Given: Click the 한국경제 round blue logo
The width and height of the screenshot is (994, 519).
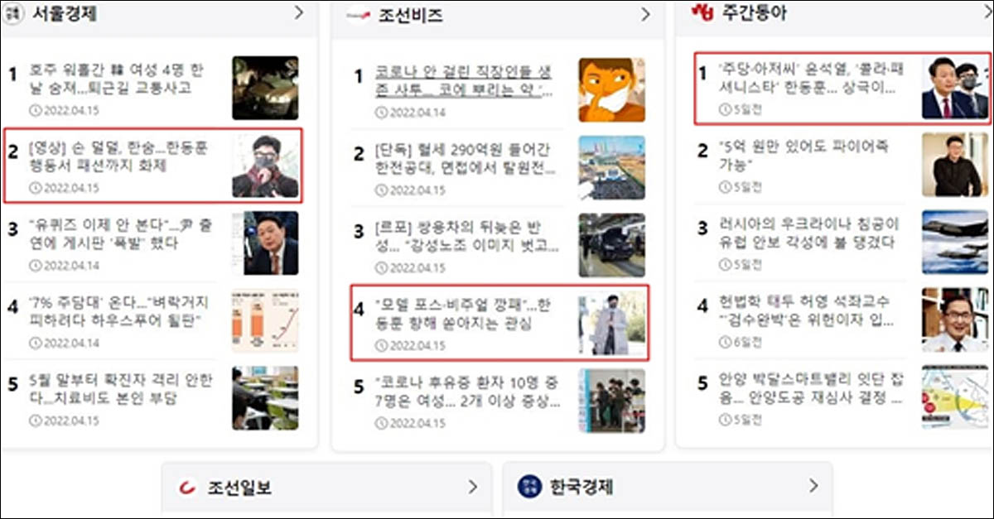Looking at the screenshot, I should pos(529,486).
